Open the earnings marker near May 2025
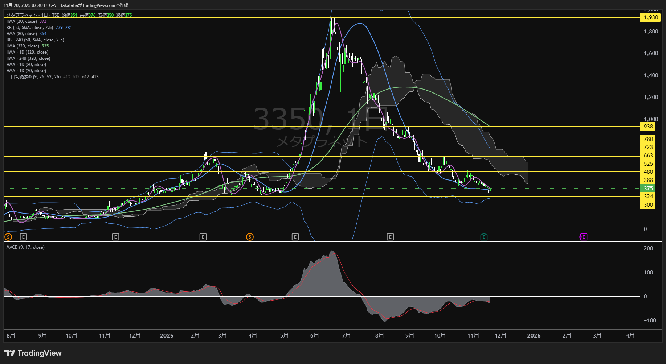666x364 pixels. [x=295, y=237]
